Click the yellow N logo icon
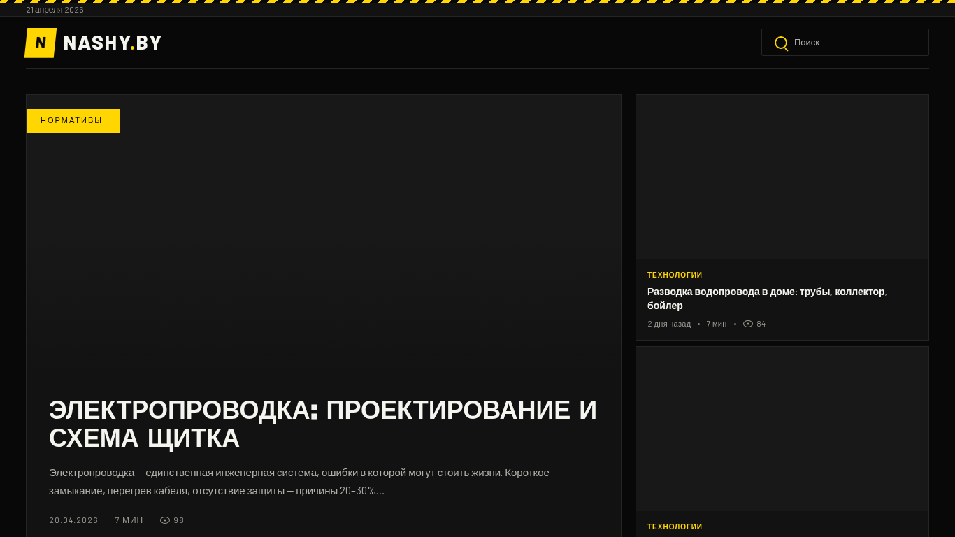This screenshot has width=955, height=537. pos(41,43)
